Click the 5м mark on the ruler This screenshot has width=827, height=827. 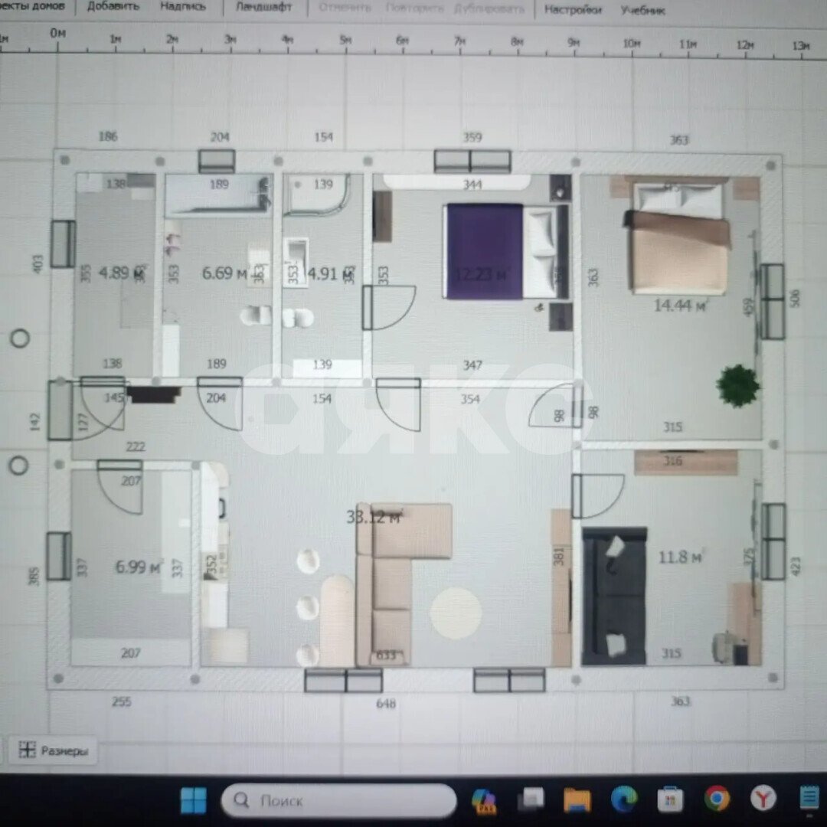pyautogui.click(x=345, y=40)
